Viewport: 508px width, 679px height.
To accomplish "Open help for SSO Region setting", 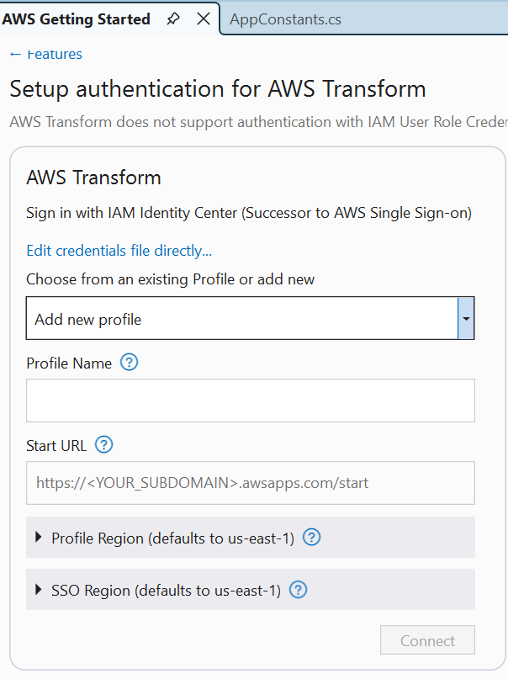I will (298, 590).
